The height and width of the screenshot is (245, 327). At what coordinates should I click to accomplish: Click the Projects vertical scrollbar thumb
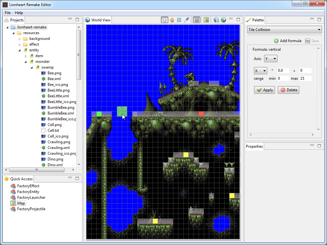[x=79, y=55]
